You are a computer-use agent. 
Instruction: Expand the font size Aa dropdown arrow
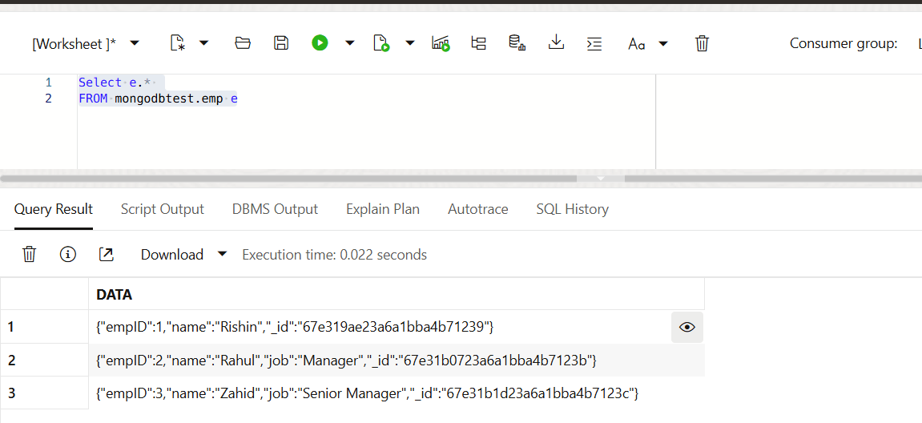(x=663, y=43)
